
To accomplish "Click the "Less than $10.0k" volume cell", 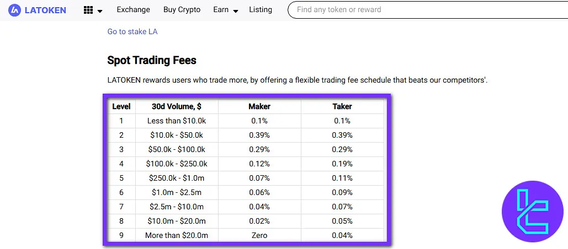I will (x=177, y=121).
